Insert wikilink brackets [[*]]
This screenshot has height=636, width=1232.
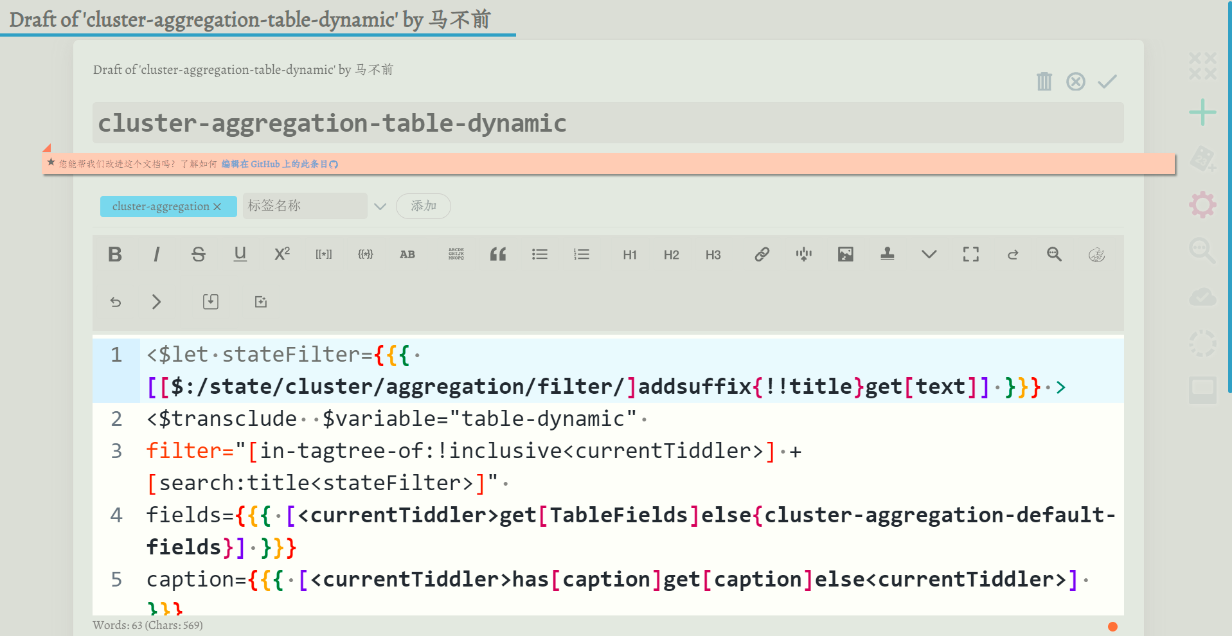point(324,254)
